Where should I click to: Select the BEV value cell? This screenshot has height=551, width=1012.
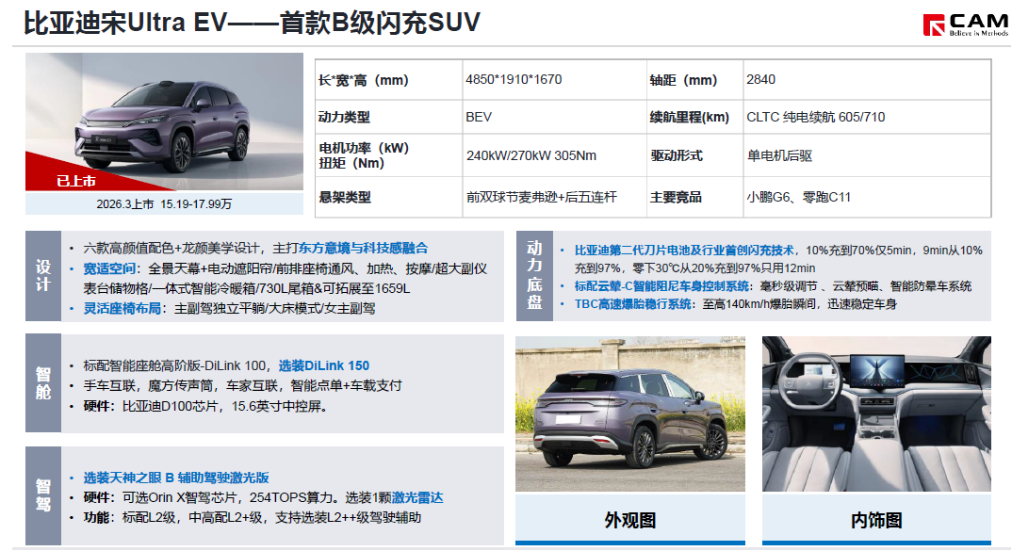554,117
